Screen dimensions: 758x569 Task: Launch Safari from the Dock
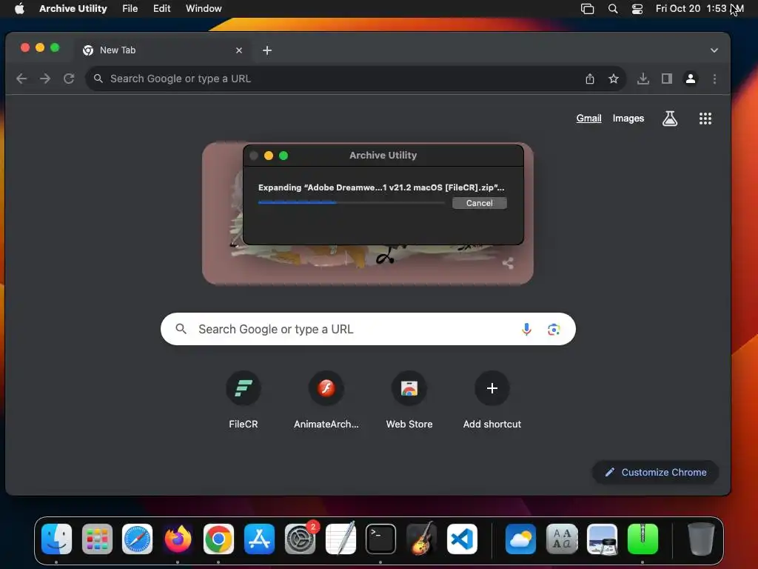(137, 539)
